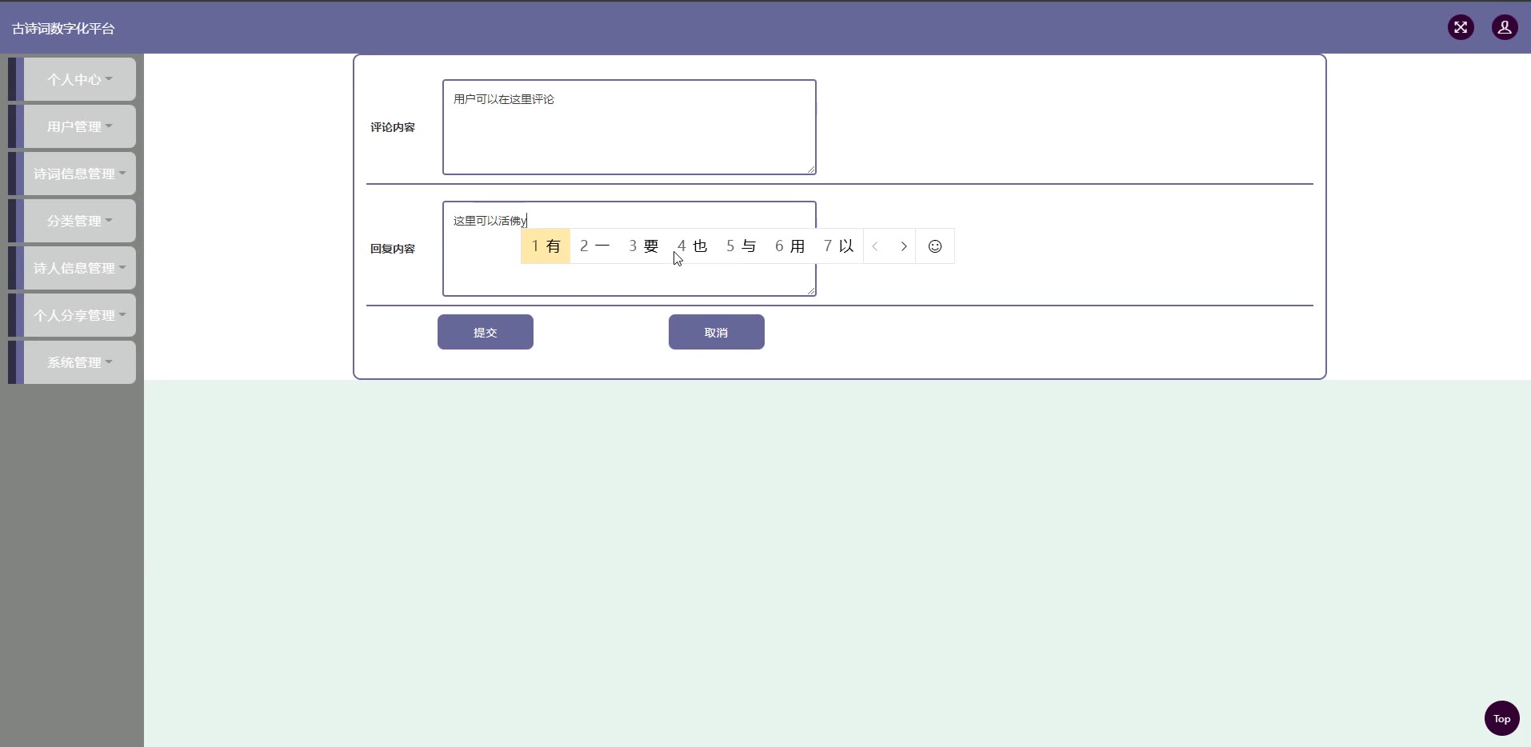This screenshot has width=1531, height=747.
Task: Focus the 评论内容 text area
Action: [630, 127]
